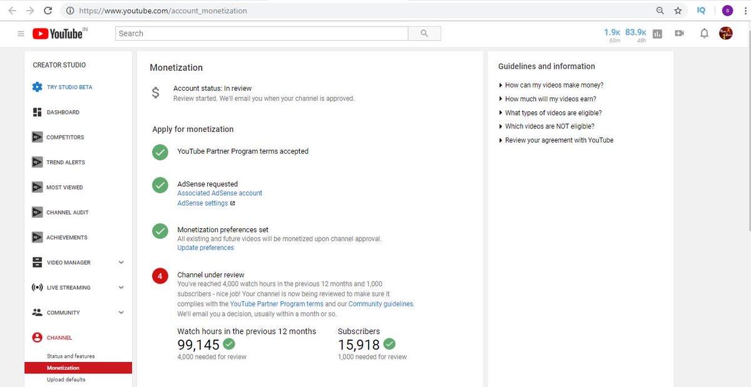The height and width of the screenshot is (387, 751).
Task: Open Trend Alerts menu item
Action: (66, 162)
